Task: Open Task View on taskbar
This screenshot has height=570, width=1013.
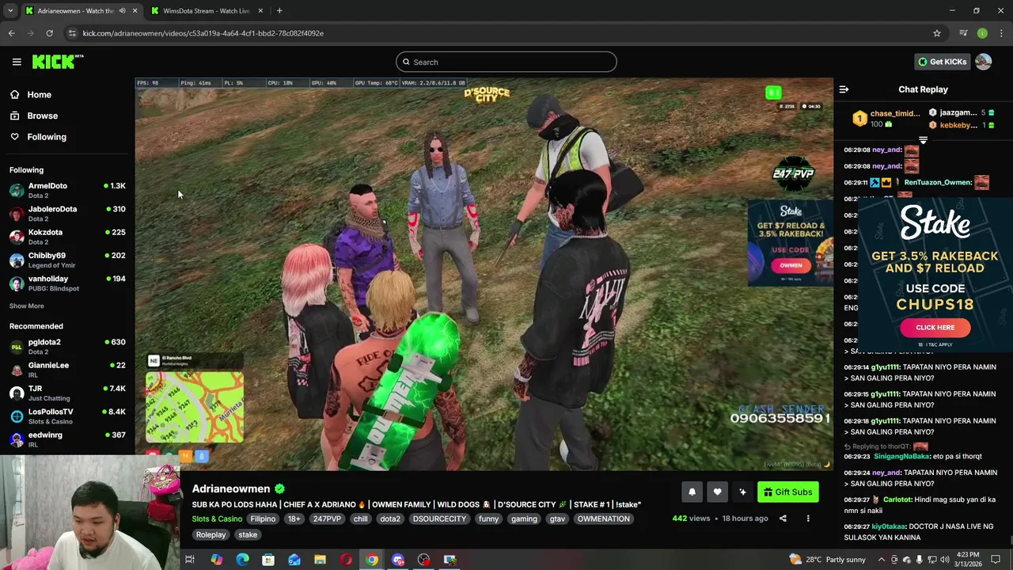Action: point(190,560)
